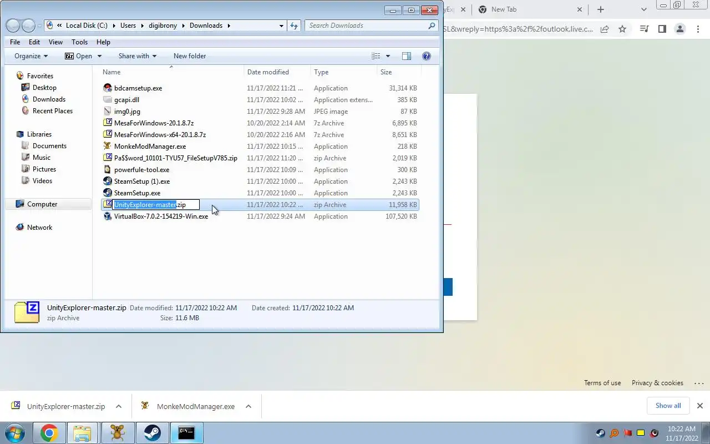Open Chrome from the taskbar

49,433
